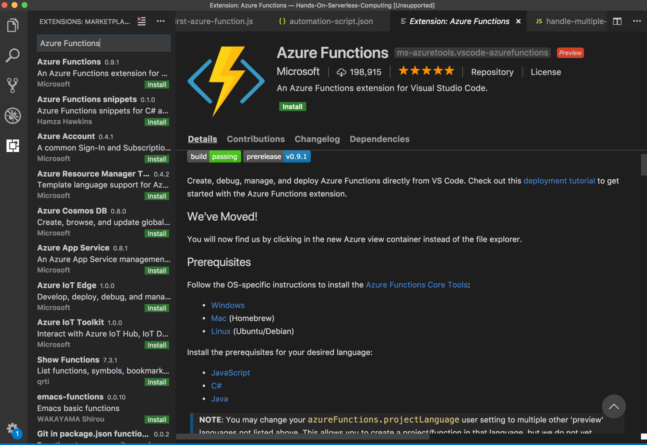Click the split editor icon
Screen dimensions: 647x445
(x=617, y=21)
